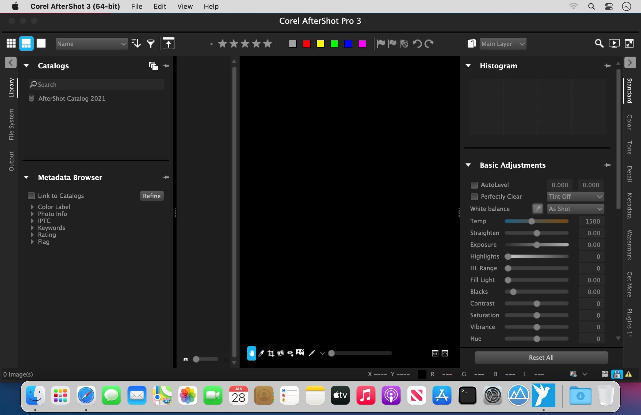
Task: Collapse the left panel with arrow button
Action: (11, 63)
